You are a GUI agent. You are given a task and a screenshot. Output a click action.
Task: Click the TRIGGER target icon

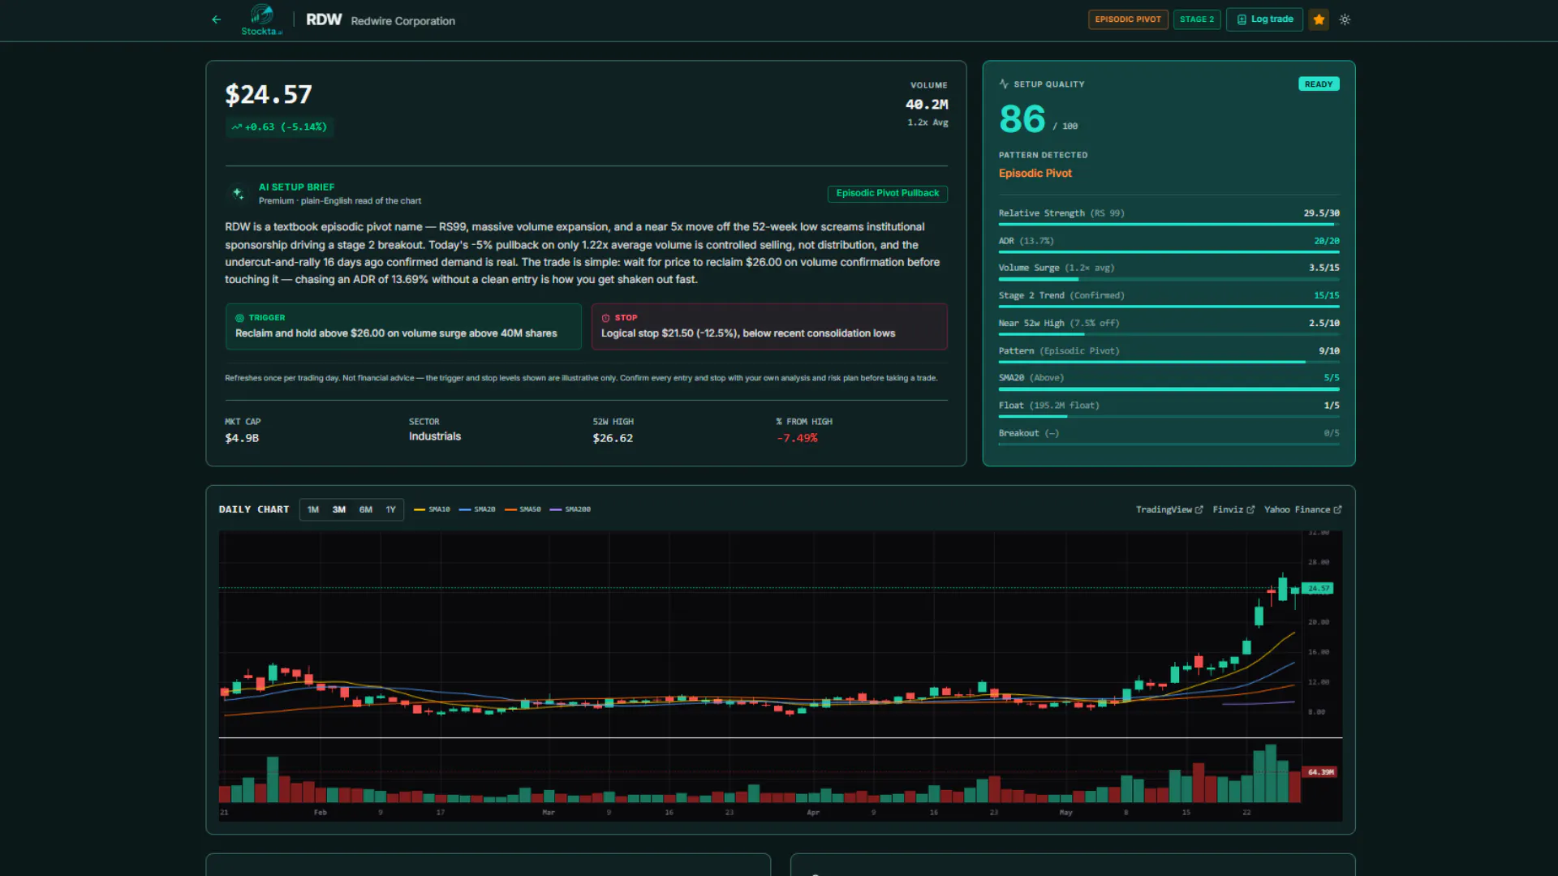(x=239, y=318)
